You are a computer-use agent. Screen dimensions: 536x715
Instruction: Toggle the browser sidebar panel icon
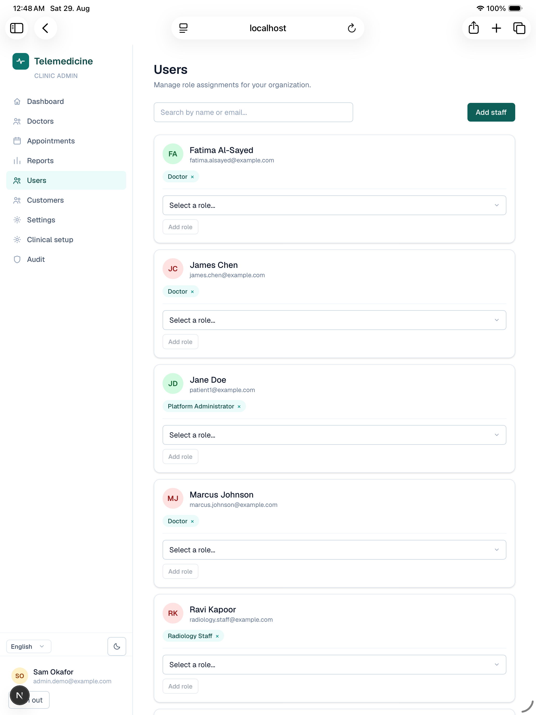[16, 28]
